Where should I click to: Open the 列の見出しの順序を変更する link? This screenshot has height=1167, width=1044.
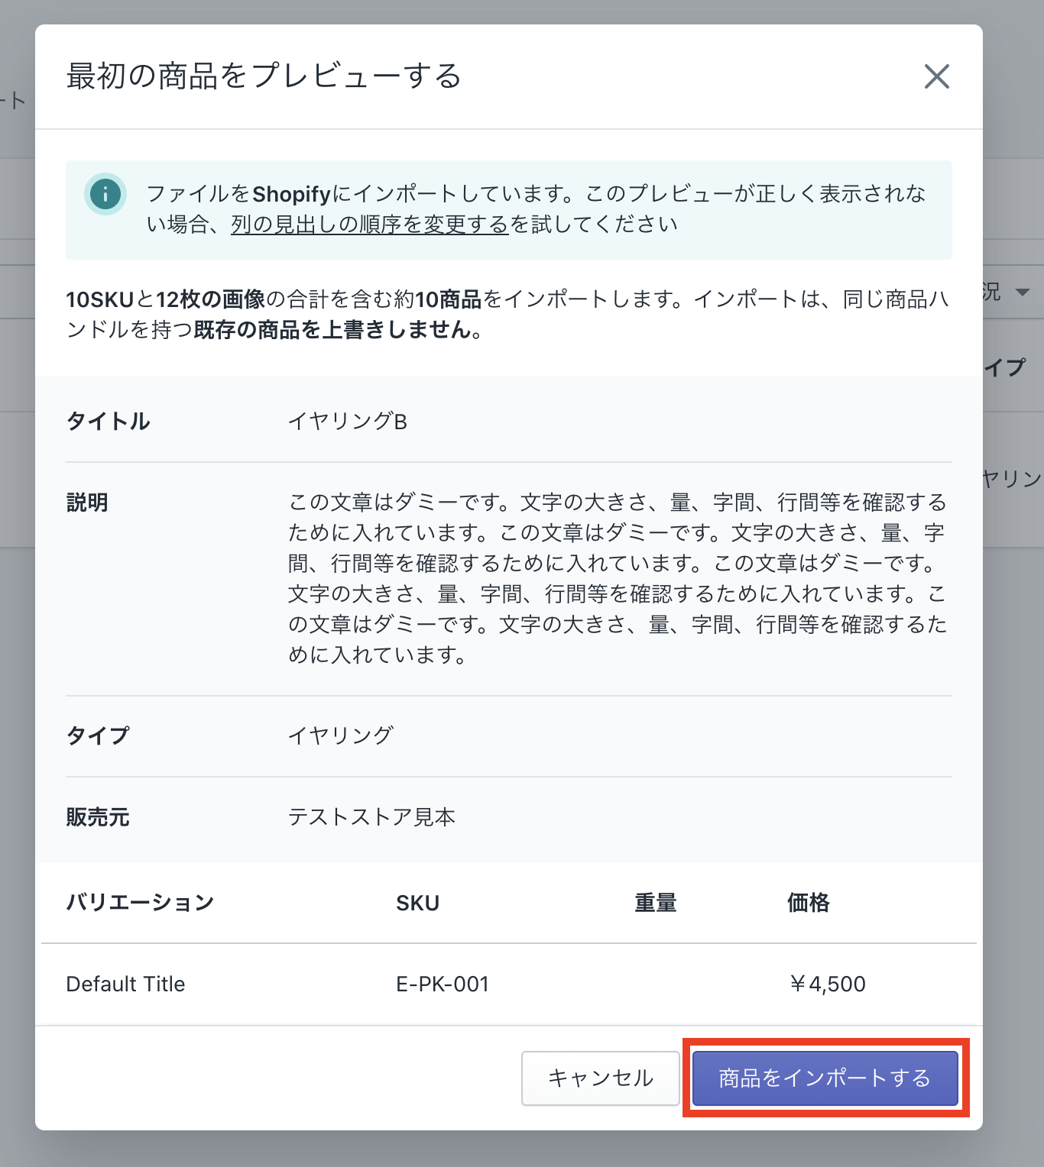point(370,225)
